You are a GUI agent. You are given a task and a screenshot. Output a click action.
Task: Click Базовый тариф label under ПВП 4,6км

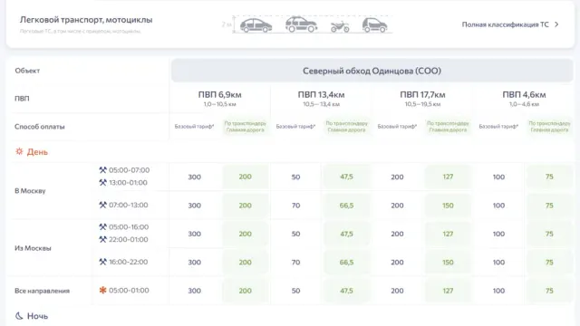pyautogui.click(x=498, y=127)
